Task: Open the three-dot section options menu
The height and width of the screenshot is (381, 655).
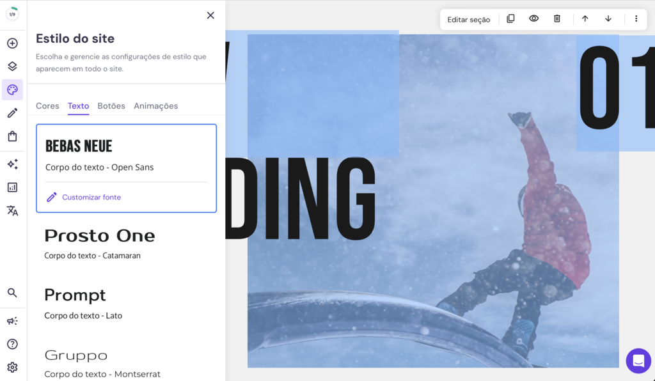Action: tap(636, 19)
